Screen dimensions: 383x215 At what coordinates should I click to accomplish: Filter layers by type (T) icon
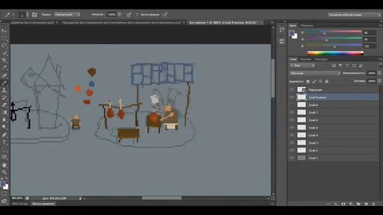347,65
